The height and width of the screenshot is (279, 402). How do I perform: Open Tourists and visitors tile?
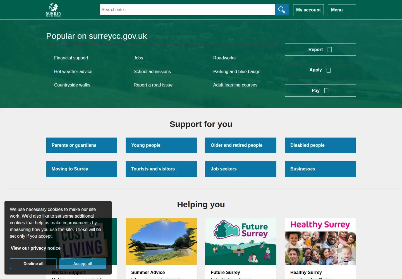point(161,169)
